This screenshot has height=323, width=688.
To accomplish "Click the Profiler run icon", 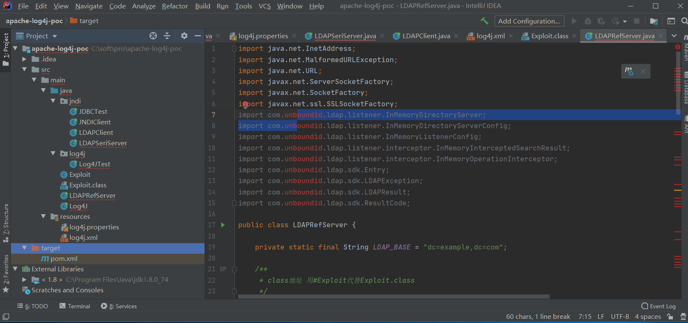I will click(x=616, y=21).
